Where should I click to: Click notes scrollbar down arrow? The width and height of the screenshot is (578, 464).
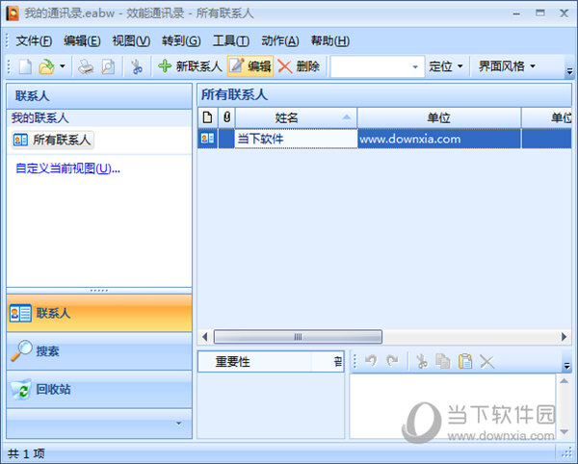(564, 431)
